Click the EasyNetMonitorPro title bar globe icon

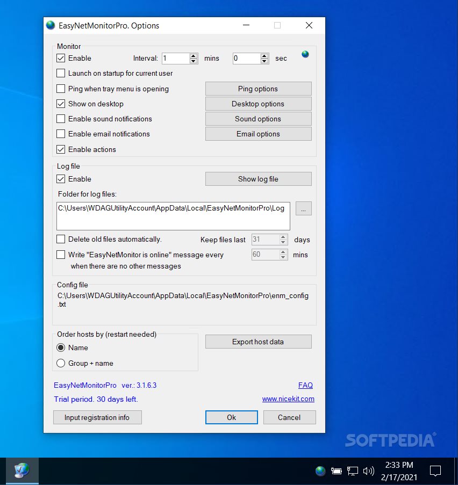click(x=51, y=25)
